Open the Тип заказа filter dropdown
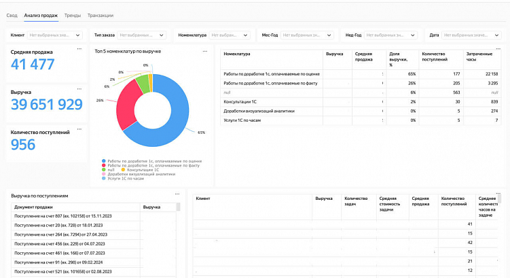Viewport: 510px width, 278px height. click(141, 35)
